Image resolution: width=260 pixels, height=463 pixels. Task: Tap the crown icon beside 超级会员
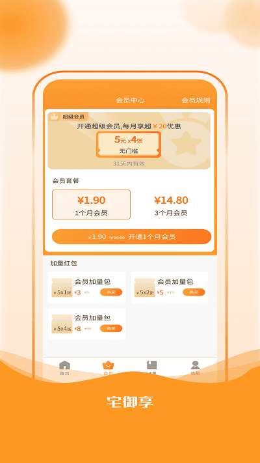54,117
